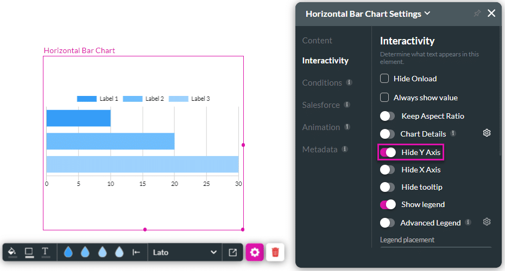Click the border color icon
This screenshot has height=271, width=505.
click(x=29, y=252)
